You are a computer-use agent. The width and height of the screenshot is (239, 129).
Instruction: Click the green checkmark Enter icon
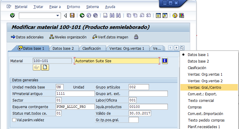click(x=13, y=15)
